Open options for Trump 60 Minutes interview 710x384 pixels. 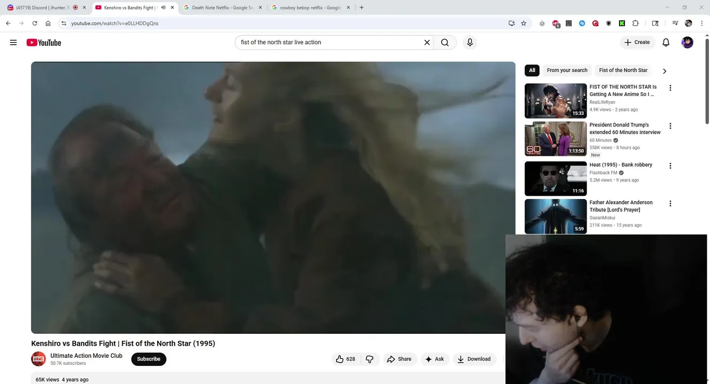pos(670,126)
